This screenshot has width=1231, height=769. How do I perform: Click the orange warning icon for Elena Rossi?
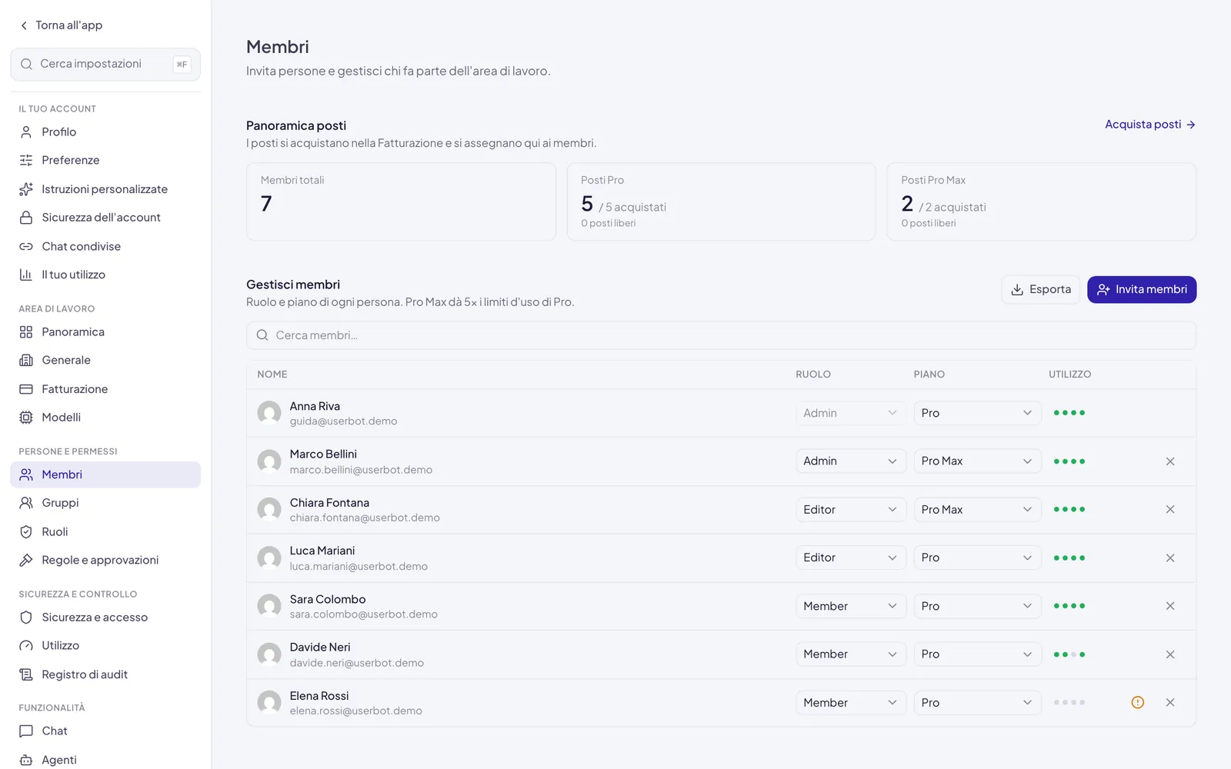[x=1138, y=702]
